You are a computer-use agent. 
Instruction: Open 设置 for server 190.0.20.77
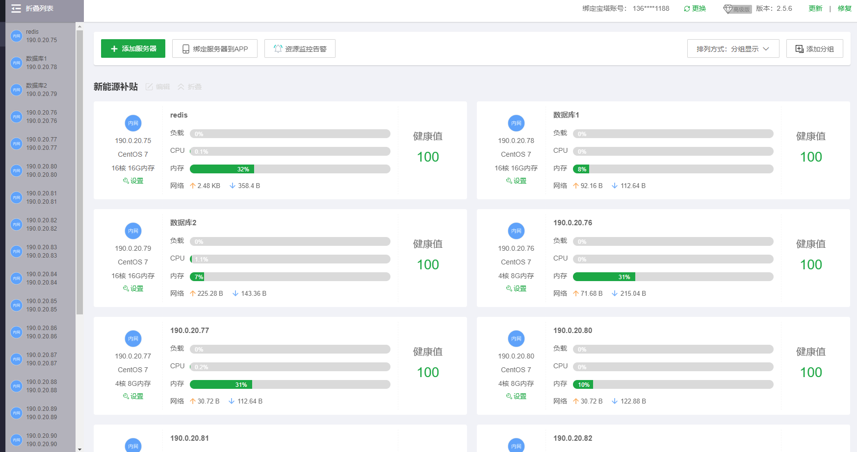pos(133,396)
